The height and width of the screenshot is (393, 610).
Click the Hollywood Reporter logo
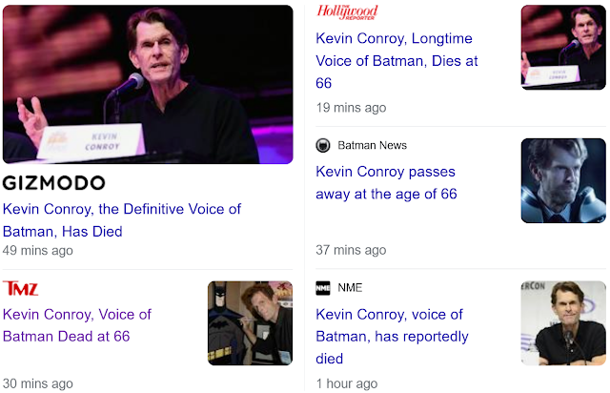tap(348, 11)
